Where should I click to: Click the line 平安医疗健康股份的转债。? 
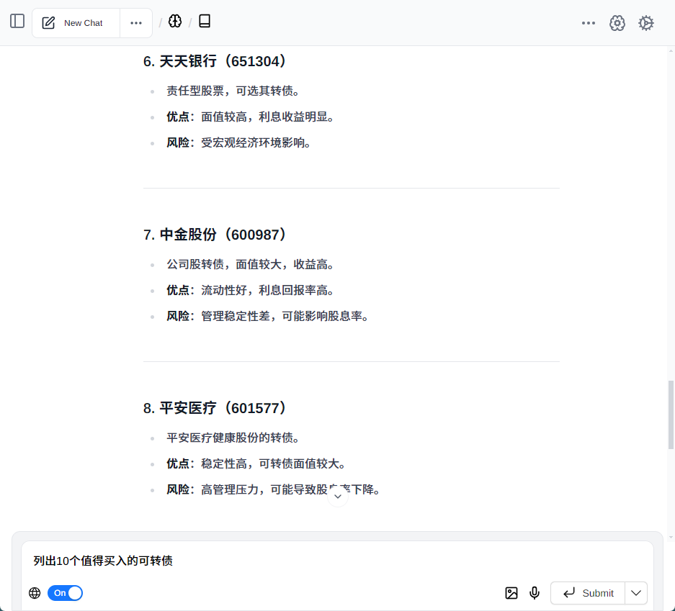(233, 438)
